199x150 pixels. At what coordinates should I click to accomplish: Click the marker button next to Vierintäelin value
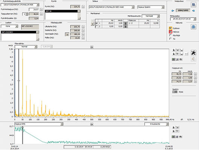tap(83, 34)
